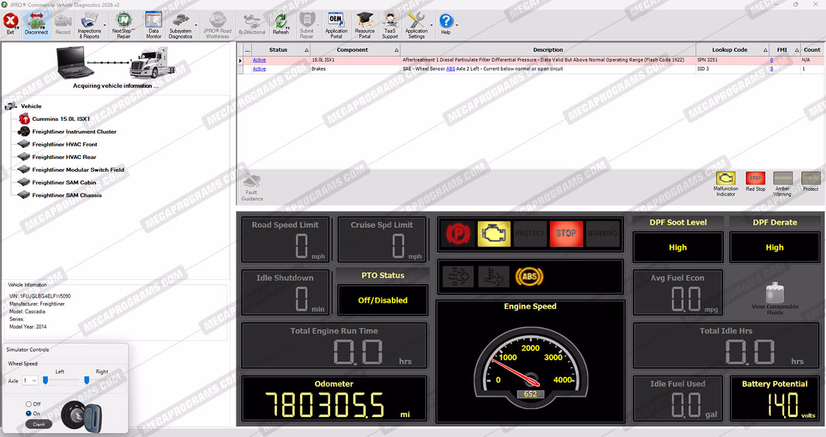This screenshot has height=437, width=826.
Task: Select Cummins 15.0L ISX1 in vehicle tree
Action: [x=60, y=119]
